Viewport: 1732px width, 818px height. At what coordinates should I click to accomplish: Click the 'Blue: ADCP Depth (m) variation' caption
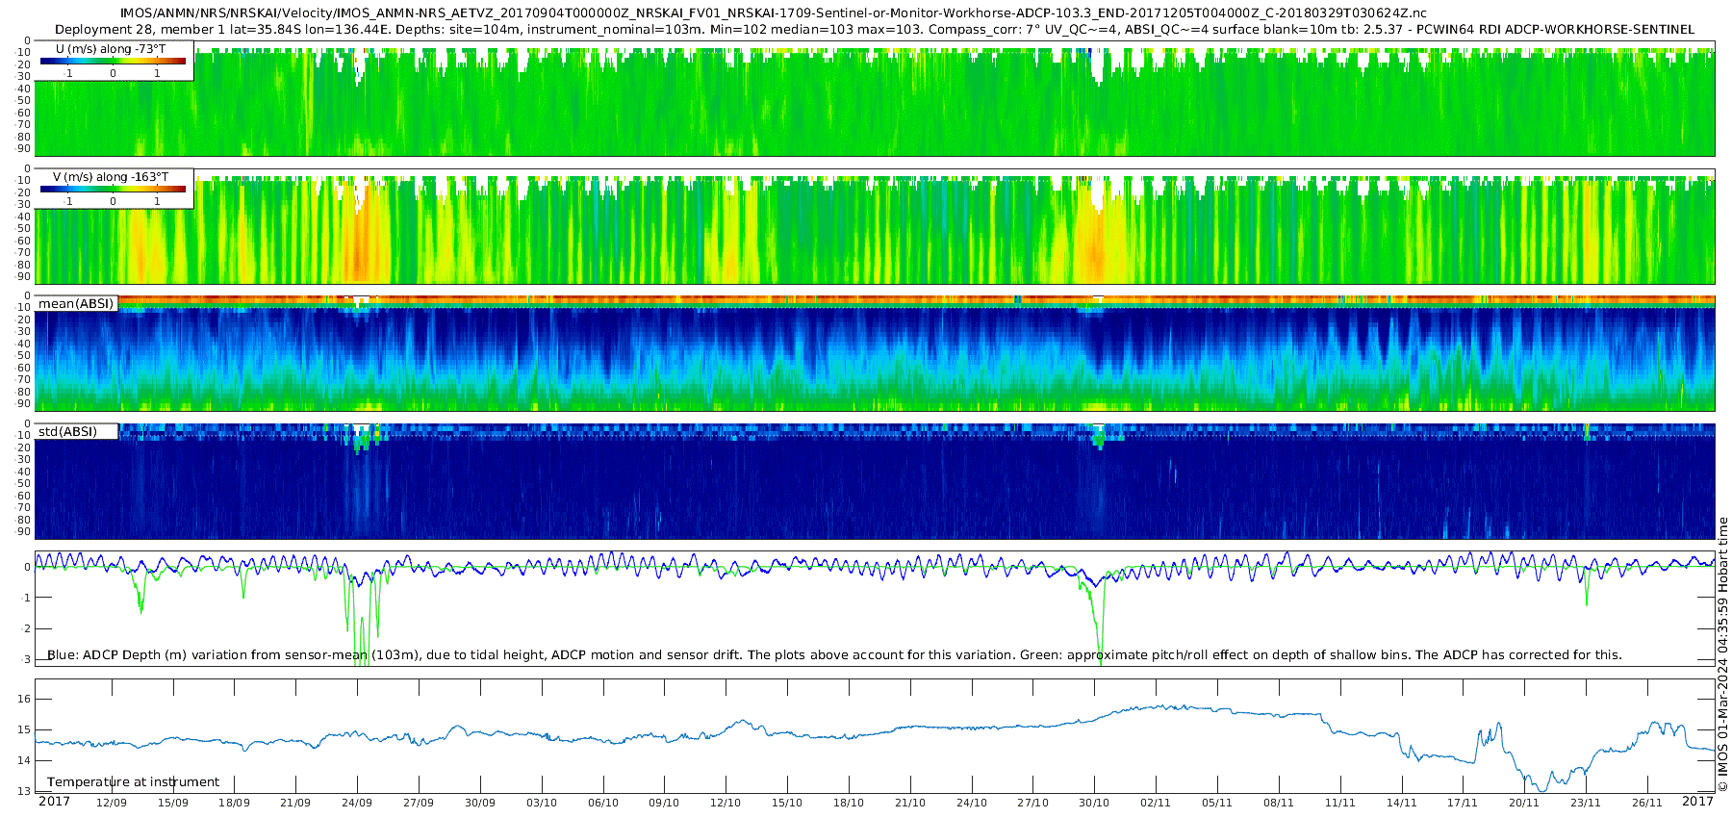834,655
